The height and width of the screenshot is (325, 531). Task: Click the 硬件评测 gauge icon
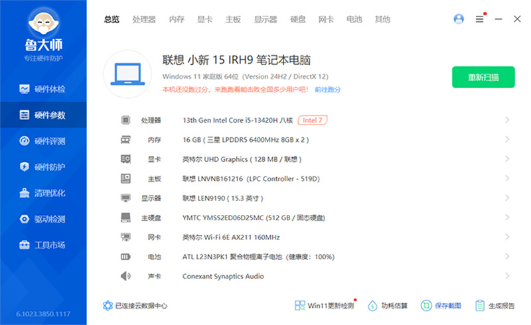(x=25, y=141)
